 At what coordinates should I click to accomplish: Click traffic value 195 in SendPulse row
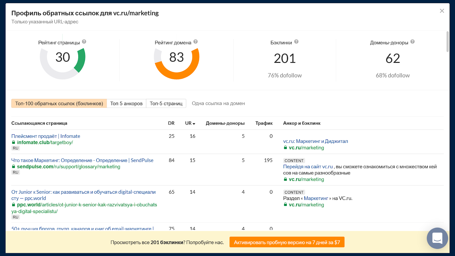pyautogui.click(x=268, y=160)
